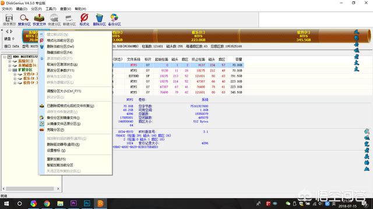Click the 文件系统 column header
Viewport: 373px width, 209px height.
[133, 59]
